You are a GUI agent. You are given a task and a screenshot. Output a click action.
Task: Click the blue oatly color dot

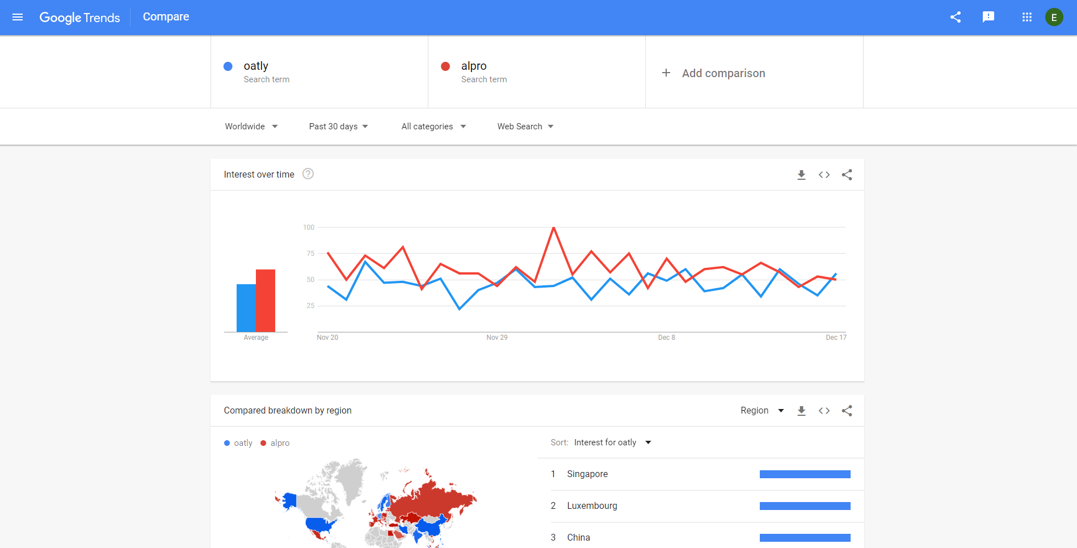tap(228, 66)
